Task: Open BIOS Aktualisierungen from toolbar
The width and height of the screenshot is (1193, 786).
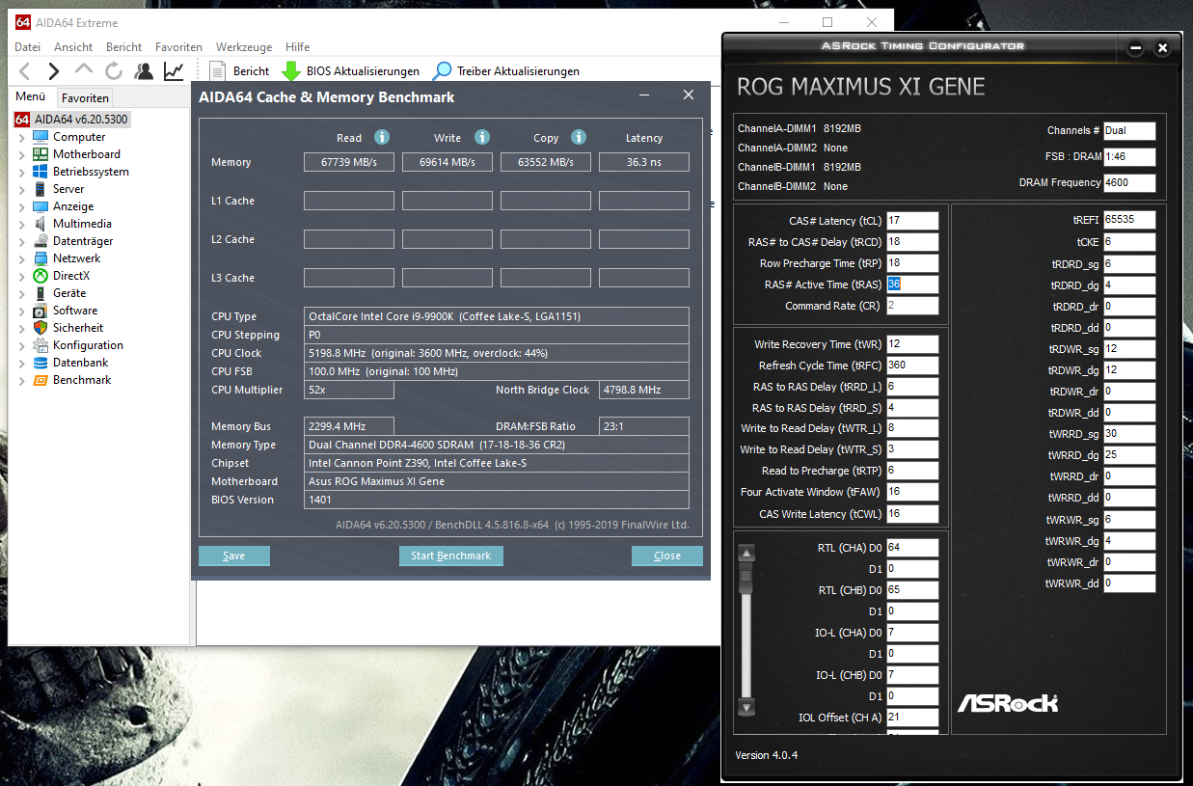Action: (x=350, y=70)
